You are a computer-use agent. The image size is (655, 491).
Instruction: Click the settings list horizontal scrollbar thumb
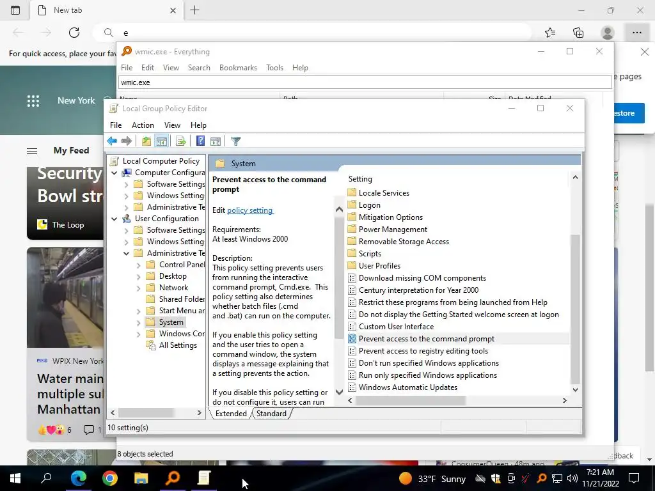tap(410, 400)
